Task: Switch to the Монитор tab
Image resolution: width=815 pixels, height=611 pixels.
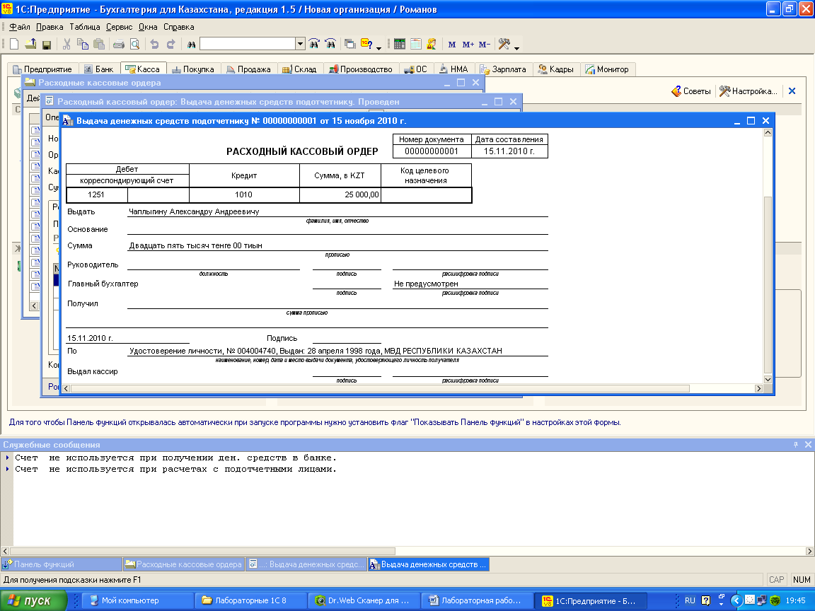Action: point(607,69)
